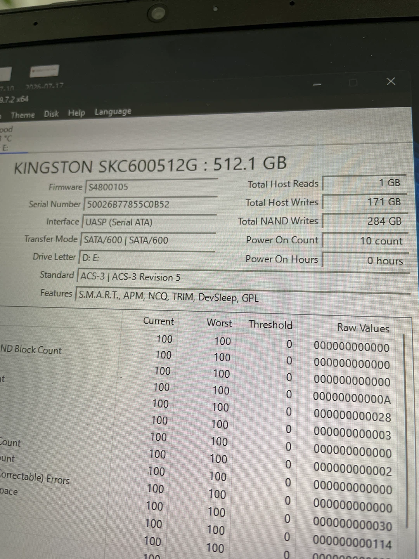Select raw value 000000000114
Screen dimensions: 419x559
[x=352, y=543]
